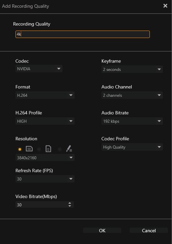Click the Cancel button

149,231
